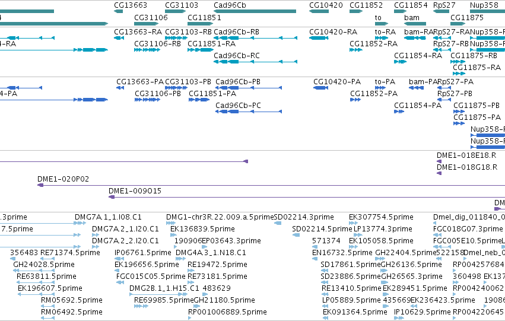
Task: Select EST DMG7A.2_1.I20.C1
Action: pos(126,229)
